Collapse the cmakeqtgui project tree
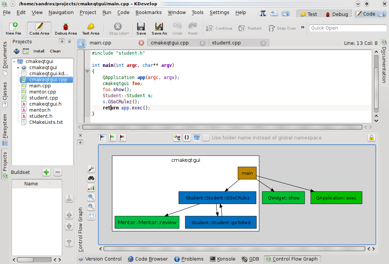Screen dimensions: 389x264 pos(14,61)
